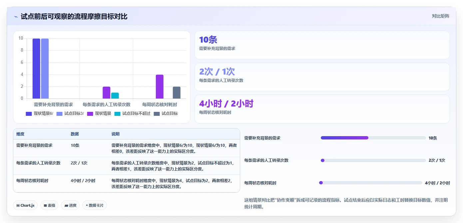Click the progress bar for 需要补充背景的需求
Image resolution: width=463 pixels, height=223 pixels.
373,138
